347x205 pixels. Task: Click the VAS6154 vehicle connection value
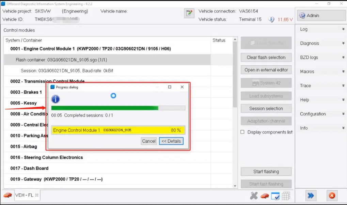[x=248, y=11]
